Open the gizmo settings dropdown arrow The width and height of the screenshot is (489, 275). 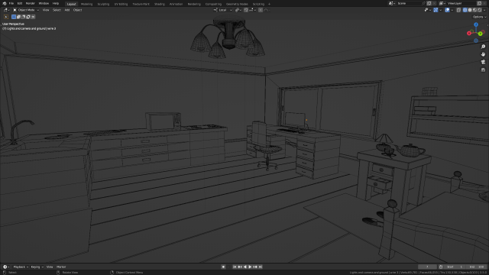click(x=441, y=10)
